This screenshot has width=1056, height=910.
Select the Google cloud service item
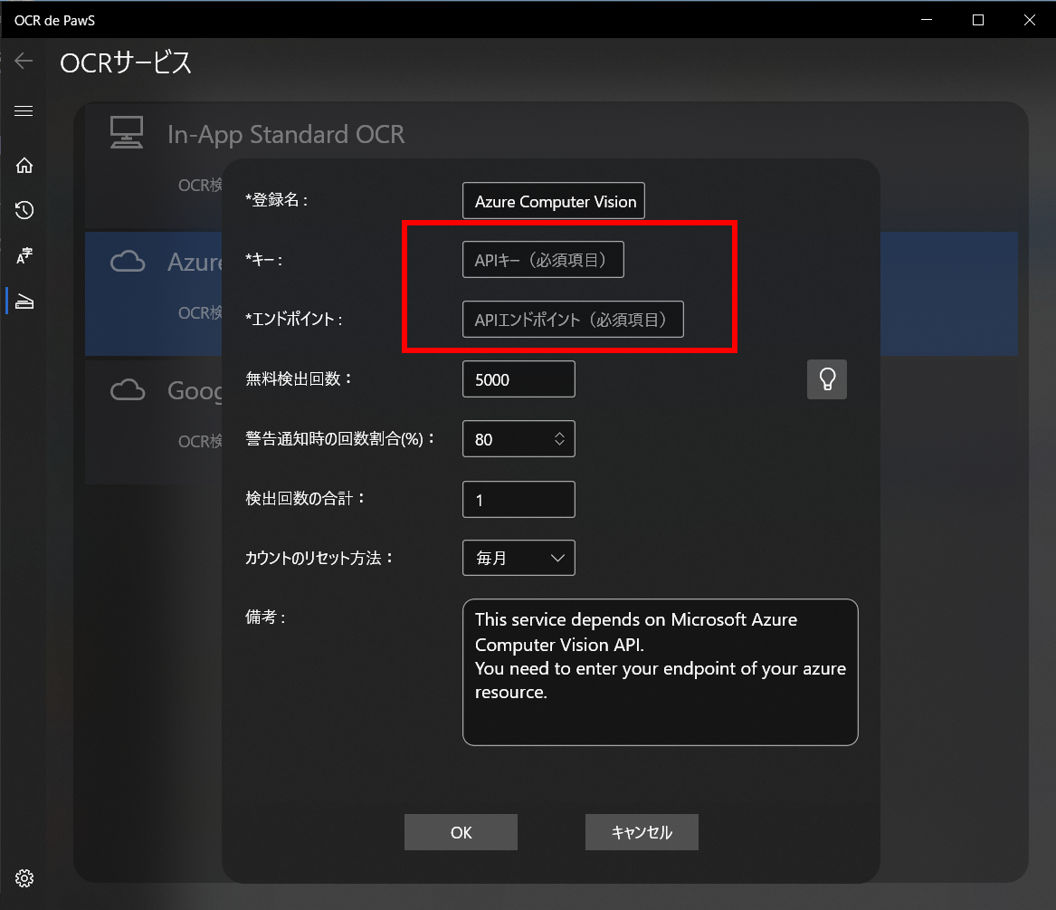pos(154,391)
